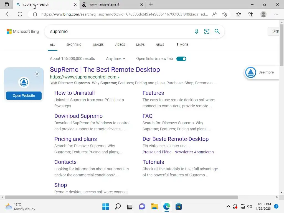Expand the Supremo card arrow icon
284x213 pixels.
37,74
